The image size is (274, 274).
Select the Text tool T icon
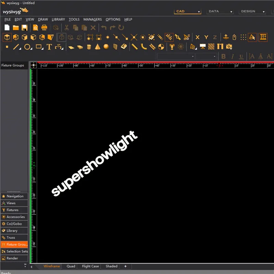[49, 47]
